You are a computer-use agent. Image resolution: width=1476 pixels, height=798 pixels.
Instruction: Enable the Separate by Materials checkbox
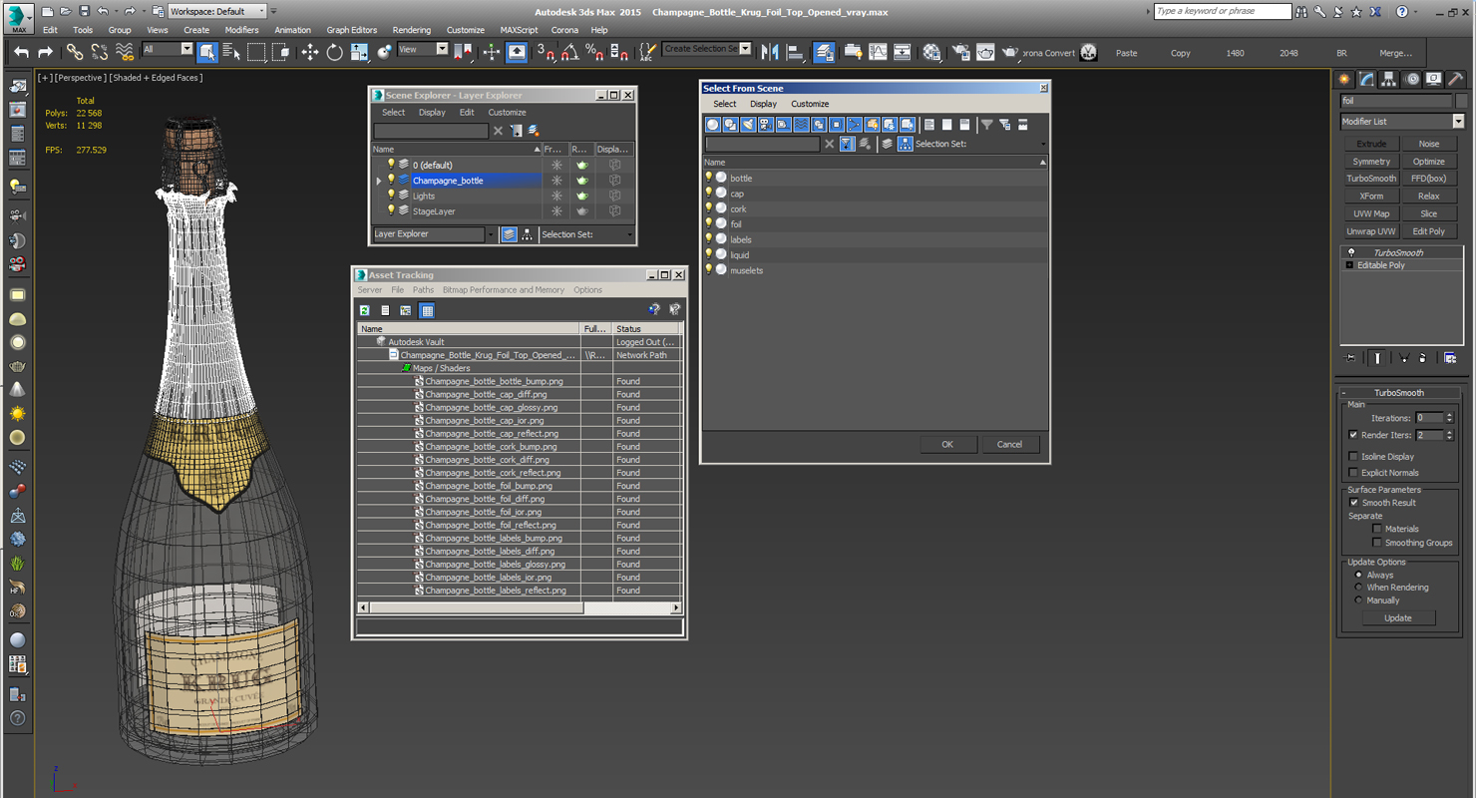(1377, 529)
